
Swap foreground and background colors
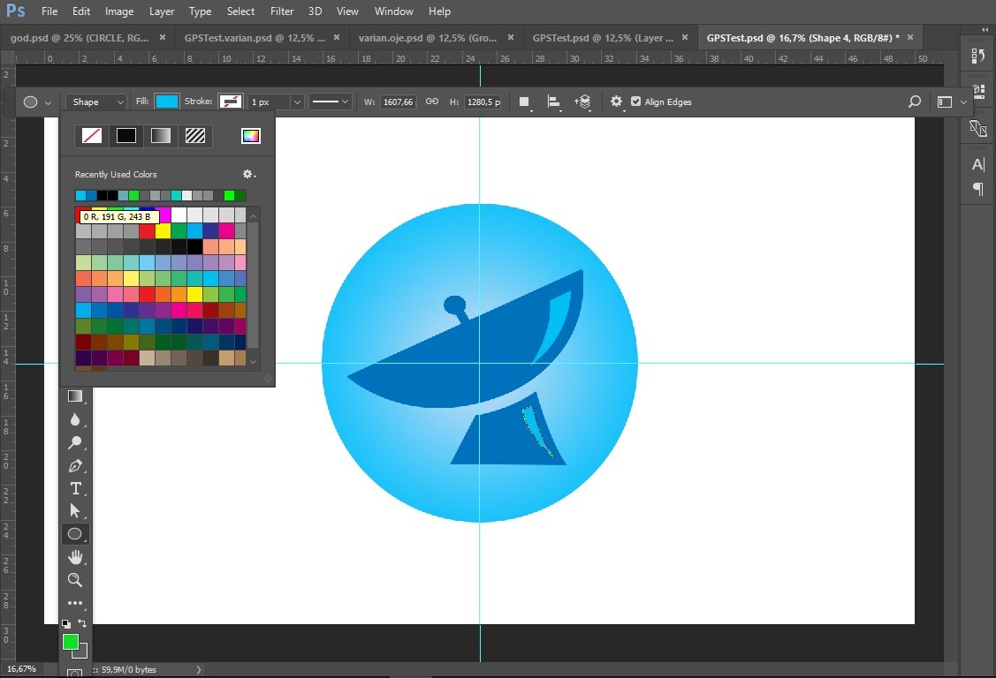click(x=82, y=622)
